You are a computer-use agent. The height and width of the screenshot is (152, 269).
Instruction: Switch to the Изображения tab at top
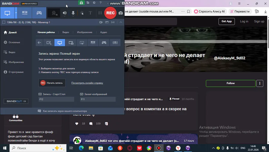(x=85, y=32)
